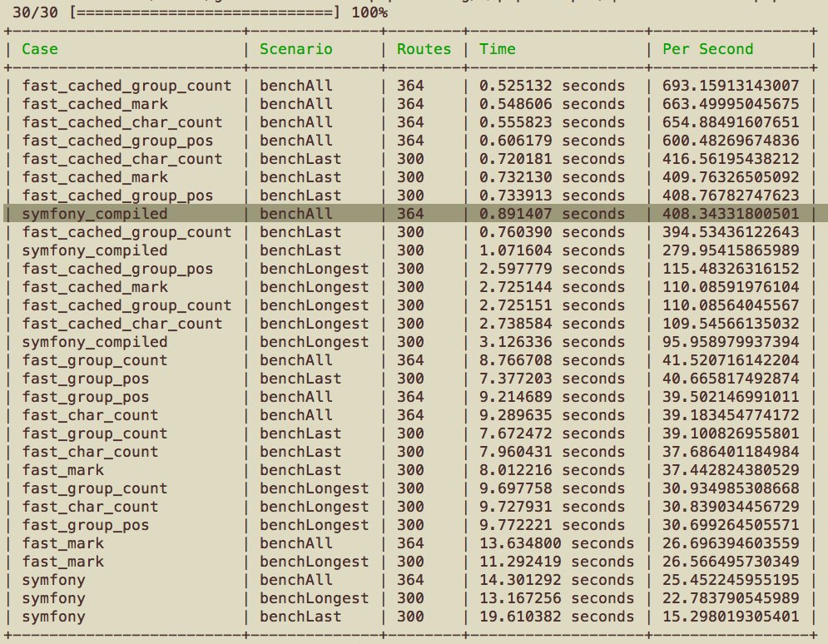Click "benchLast" in the 279.95415865989 row
Image resolution: width=828 pixels, height=644 pixels.
click(300, 250)
